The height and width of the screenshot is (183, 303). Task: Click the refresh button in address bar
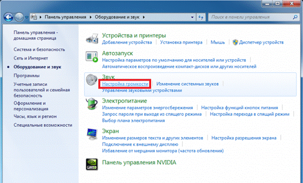(200, 17)
